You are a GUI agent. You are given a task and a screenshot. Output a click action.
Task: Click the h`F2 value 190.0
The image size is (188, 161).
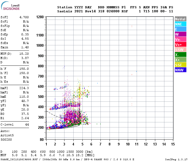(x=24, y=73)
